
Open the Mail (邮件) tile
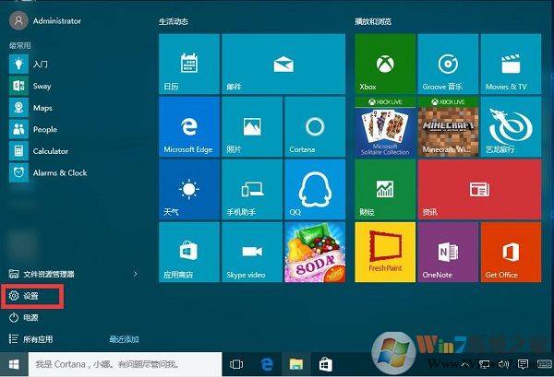point(283,64)
